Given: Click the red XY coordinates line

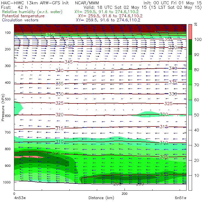Looking at the screenshot, I should [x=110, y=16].
